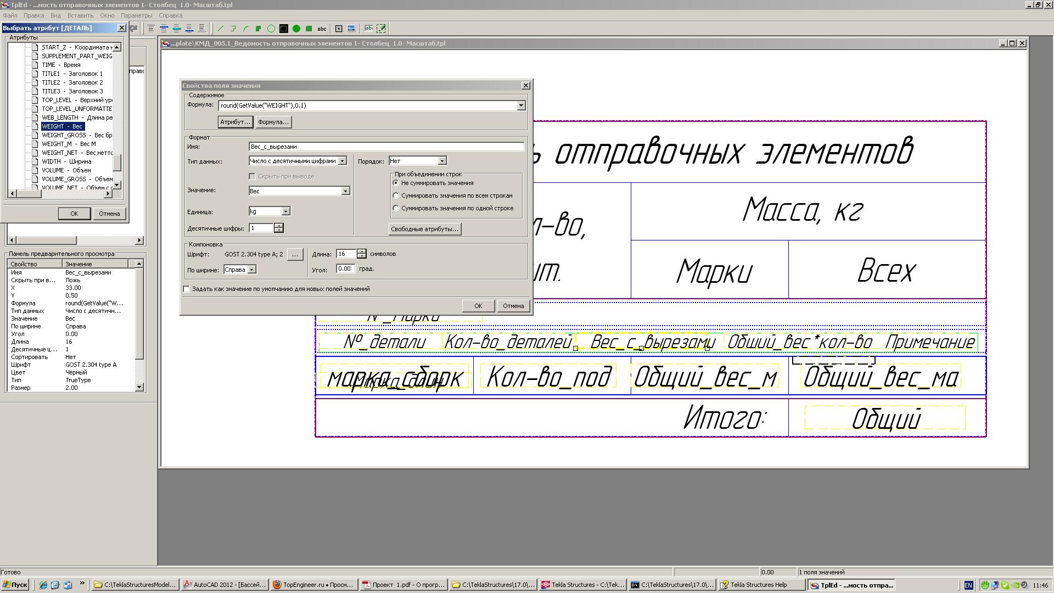Click the polyline tool icon
1054x593 pixels.
point(233,29)
